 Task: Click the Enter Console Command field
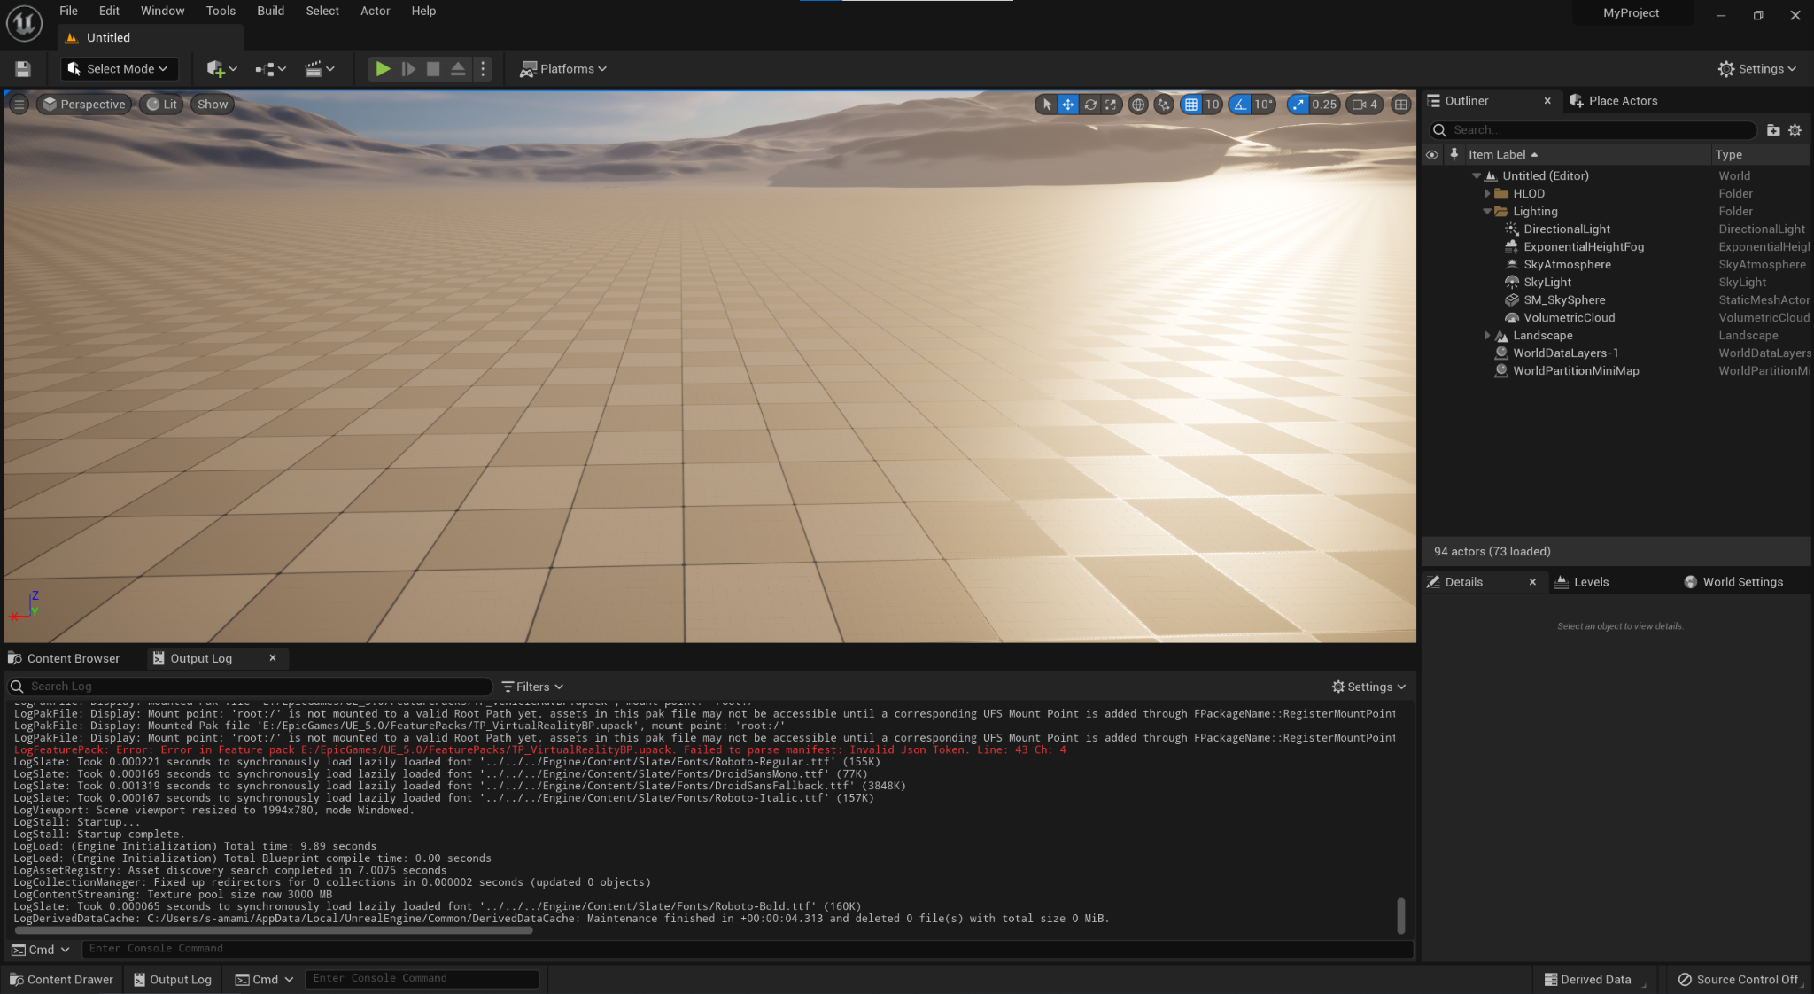coord(422,978)
